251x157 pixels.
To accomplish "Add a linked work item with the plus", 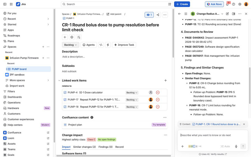I will click(166, 80).
